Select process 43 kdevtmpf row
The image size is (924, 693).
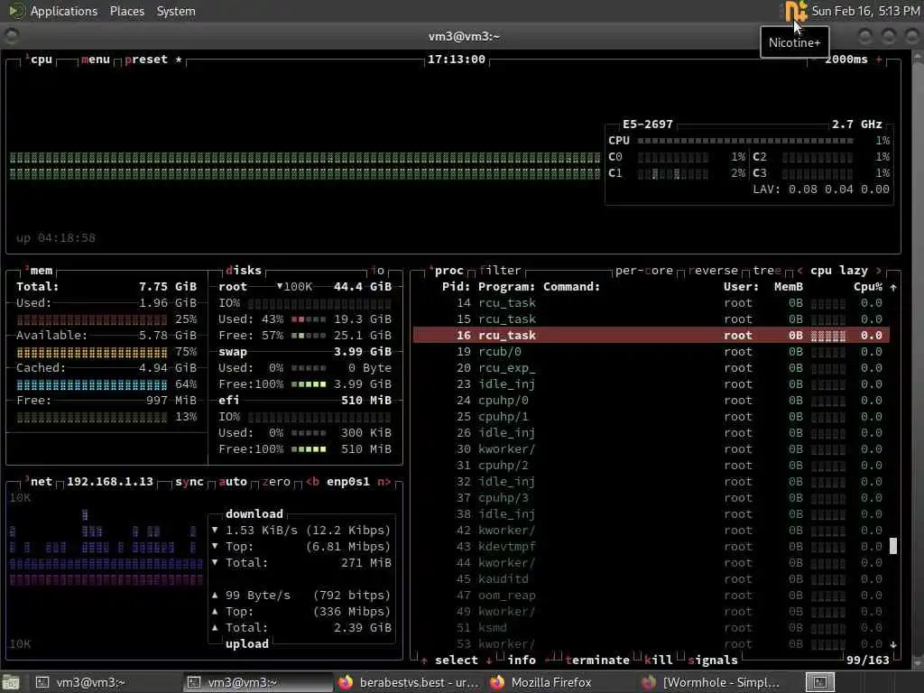(x=651, y=546)
